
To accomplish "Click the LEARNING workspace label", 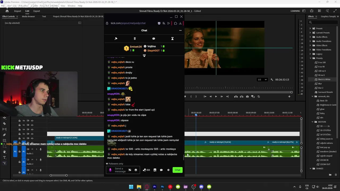I will point(295,11).
